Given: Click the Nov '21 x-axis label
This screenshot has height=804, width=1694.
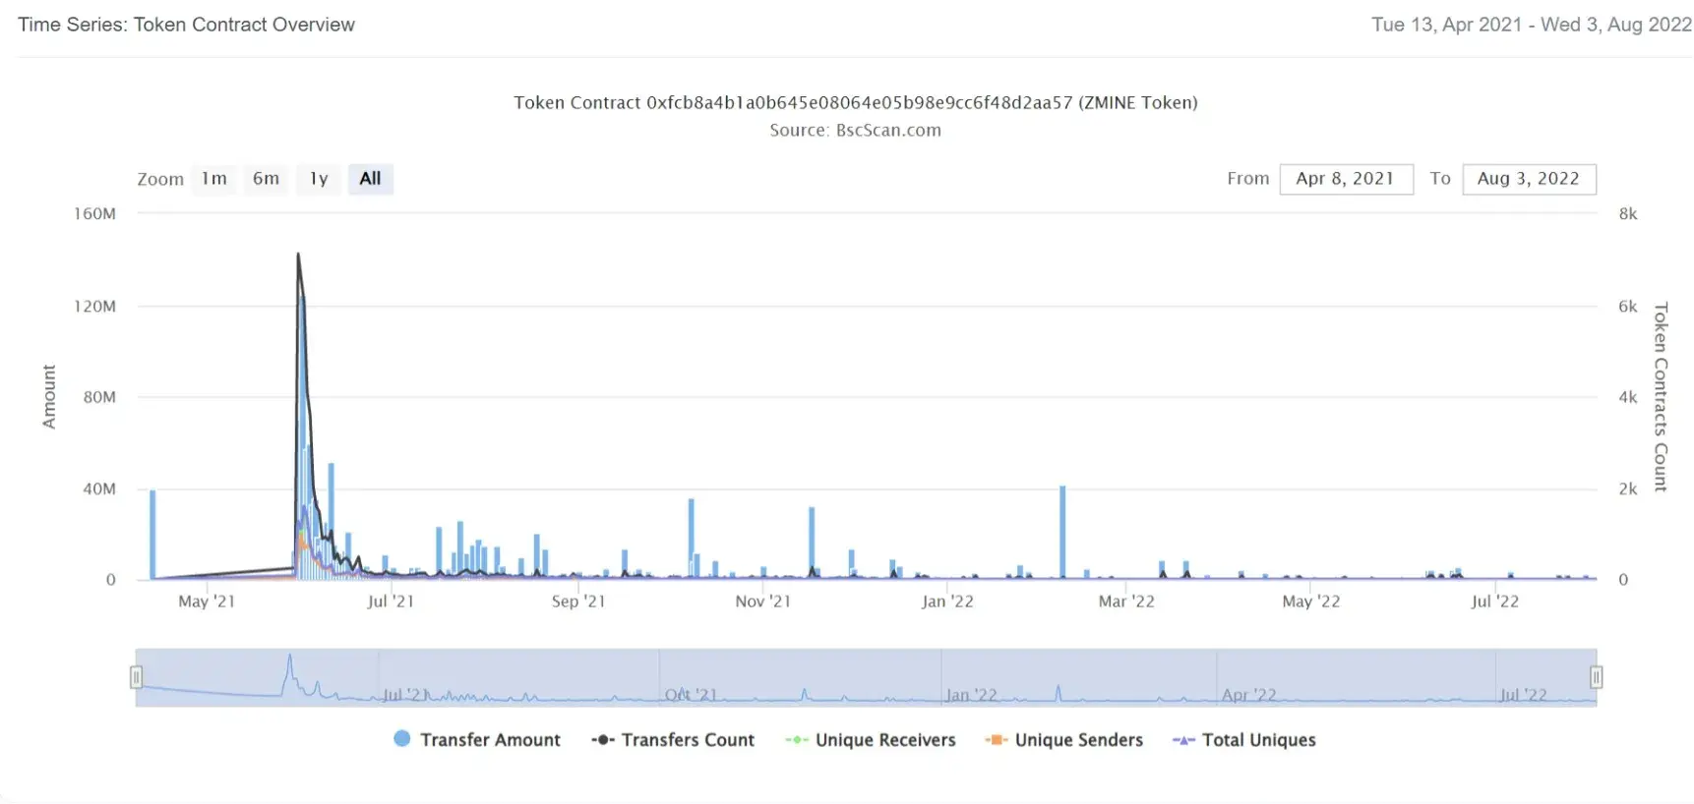Looking at the screenshot, I should [x=762, y=602].
